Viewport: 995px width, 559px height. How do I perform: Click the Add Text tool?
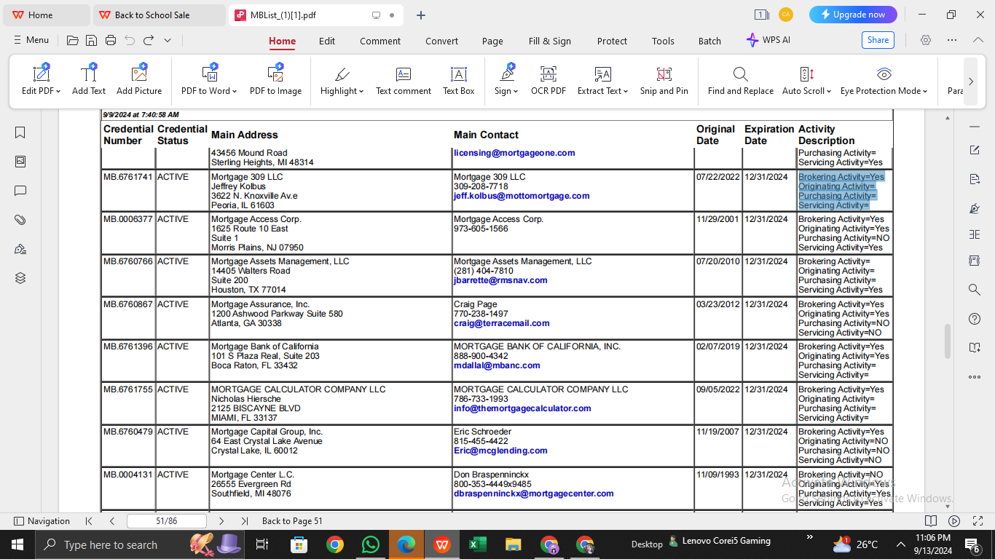coord(89,80)
